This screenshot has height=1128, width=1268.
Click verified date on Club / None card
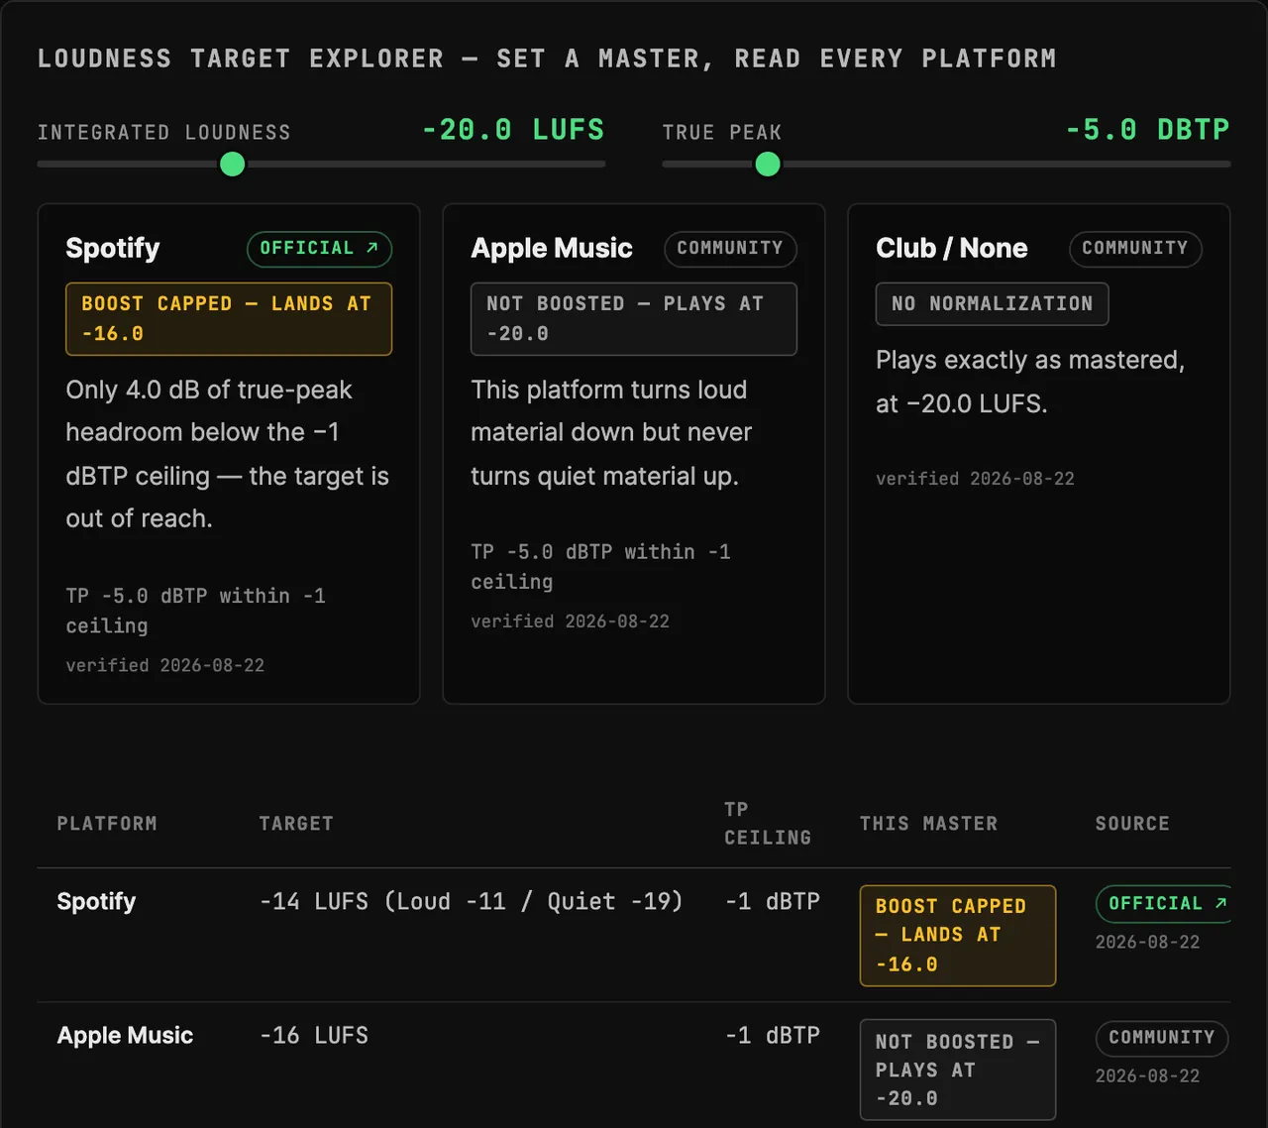click(975, 479)
